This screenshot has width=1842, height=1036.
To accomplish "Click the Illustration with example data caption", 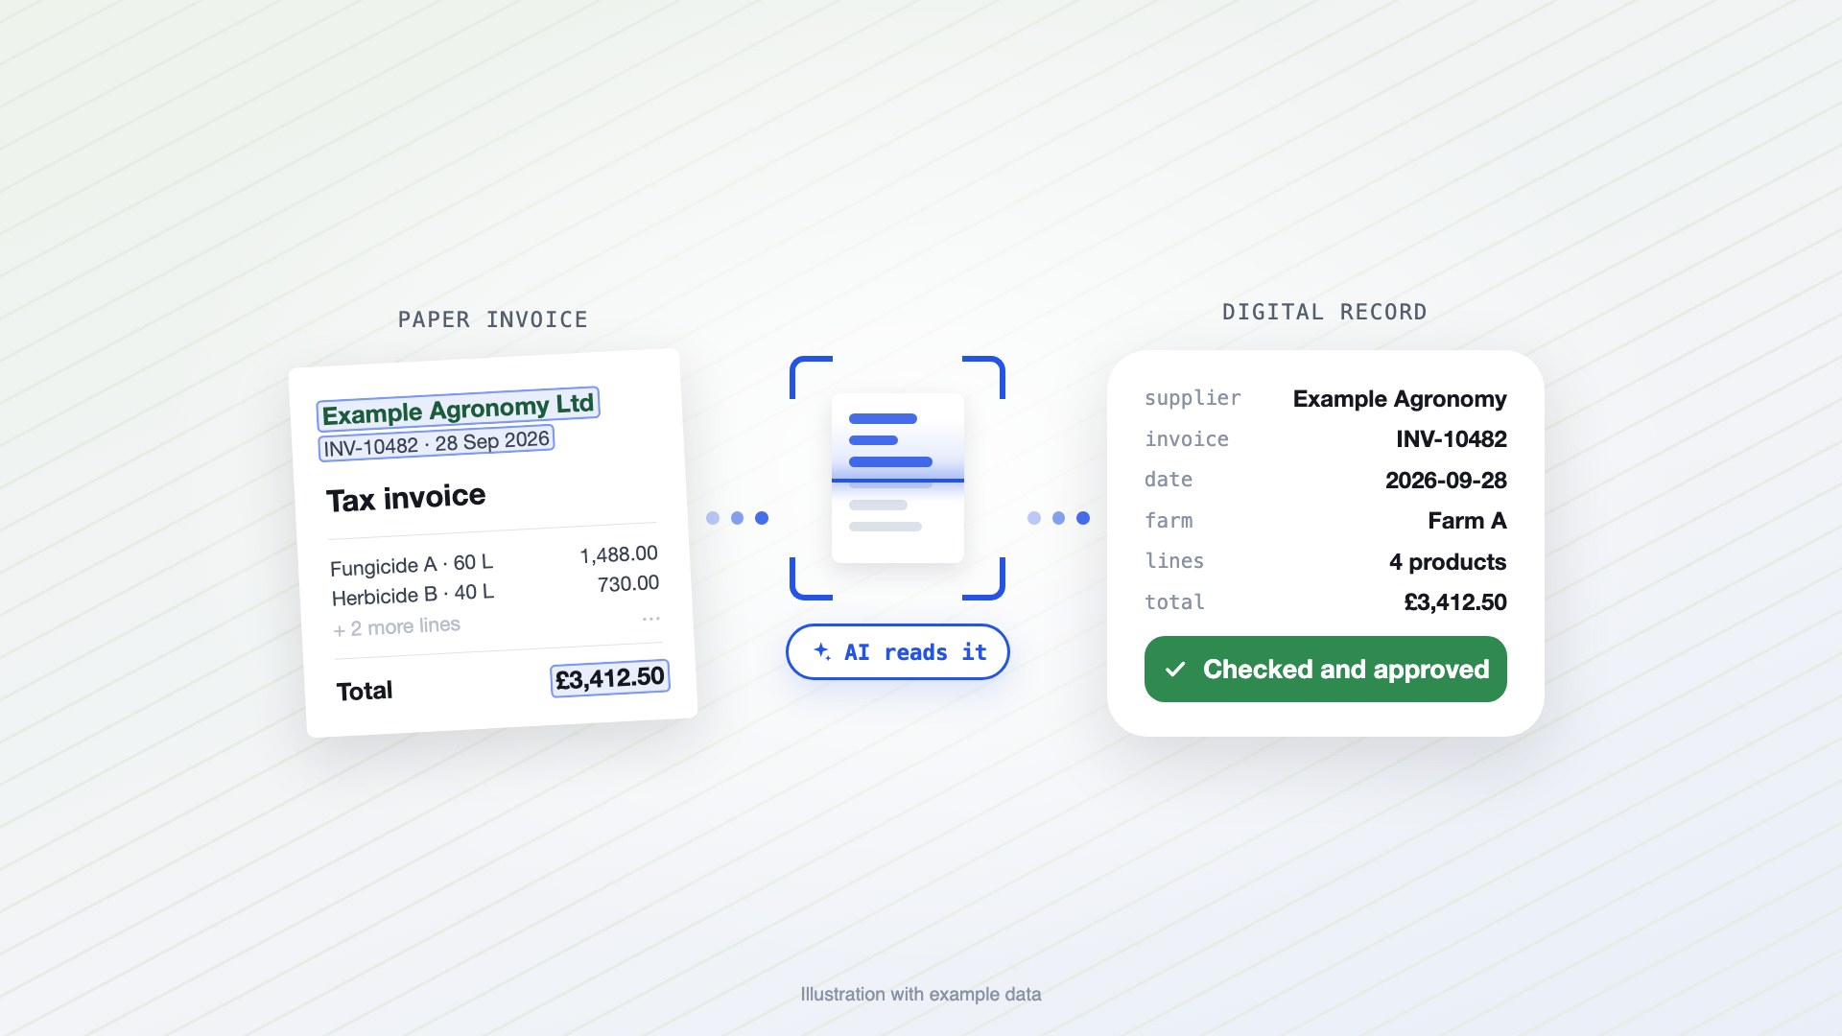I will [x=921, y=995].
